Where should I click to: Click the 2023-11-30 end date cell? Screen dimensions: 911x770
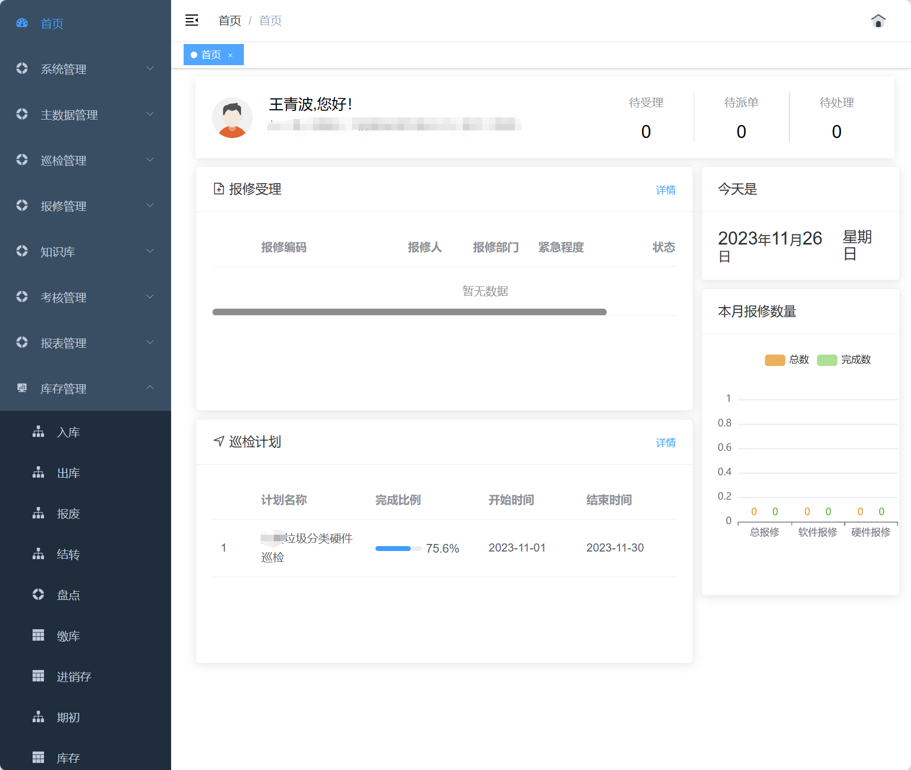(615, 548)
